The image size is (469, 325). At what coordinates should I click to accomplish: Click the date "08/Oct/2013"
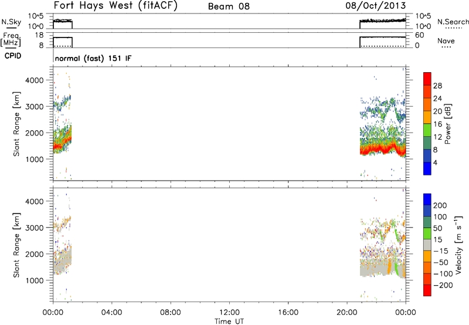[376, 6]
